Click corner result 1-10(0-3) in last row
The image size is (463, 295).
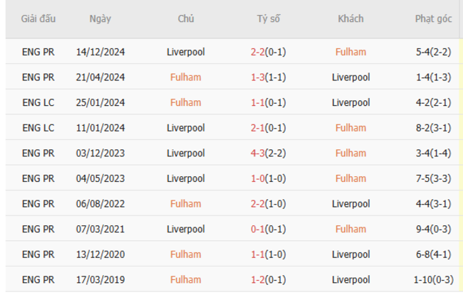click(x=433, y=280)
